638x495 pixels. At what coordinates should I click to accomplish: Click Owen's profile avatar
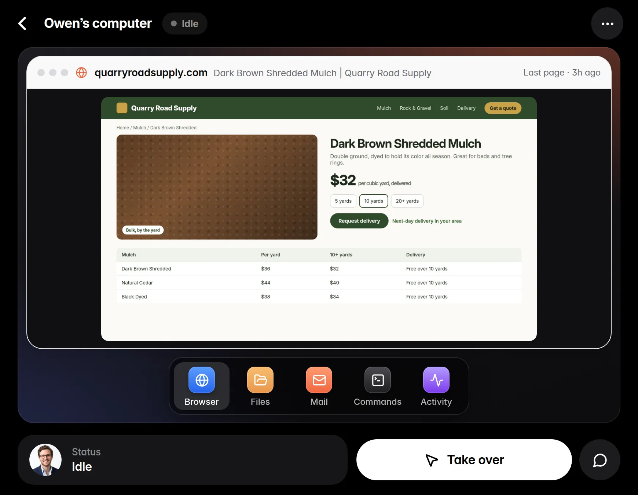(45, 460)
